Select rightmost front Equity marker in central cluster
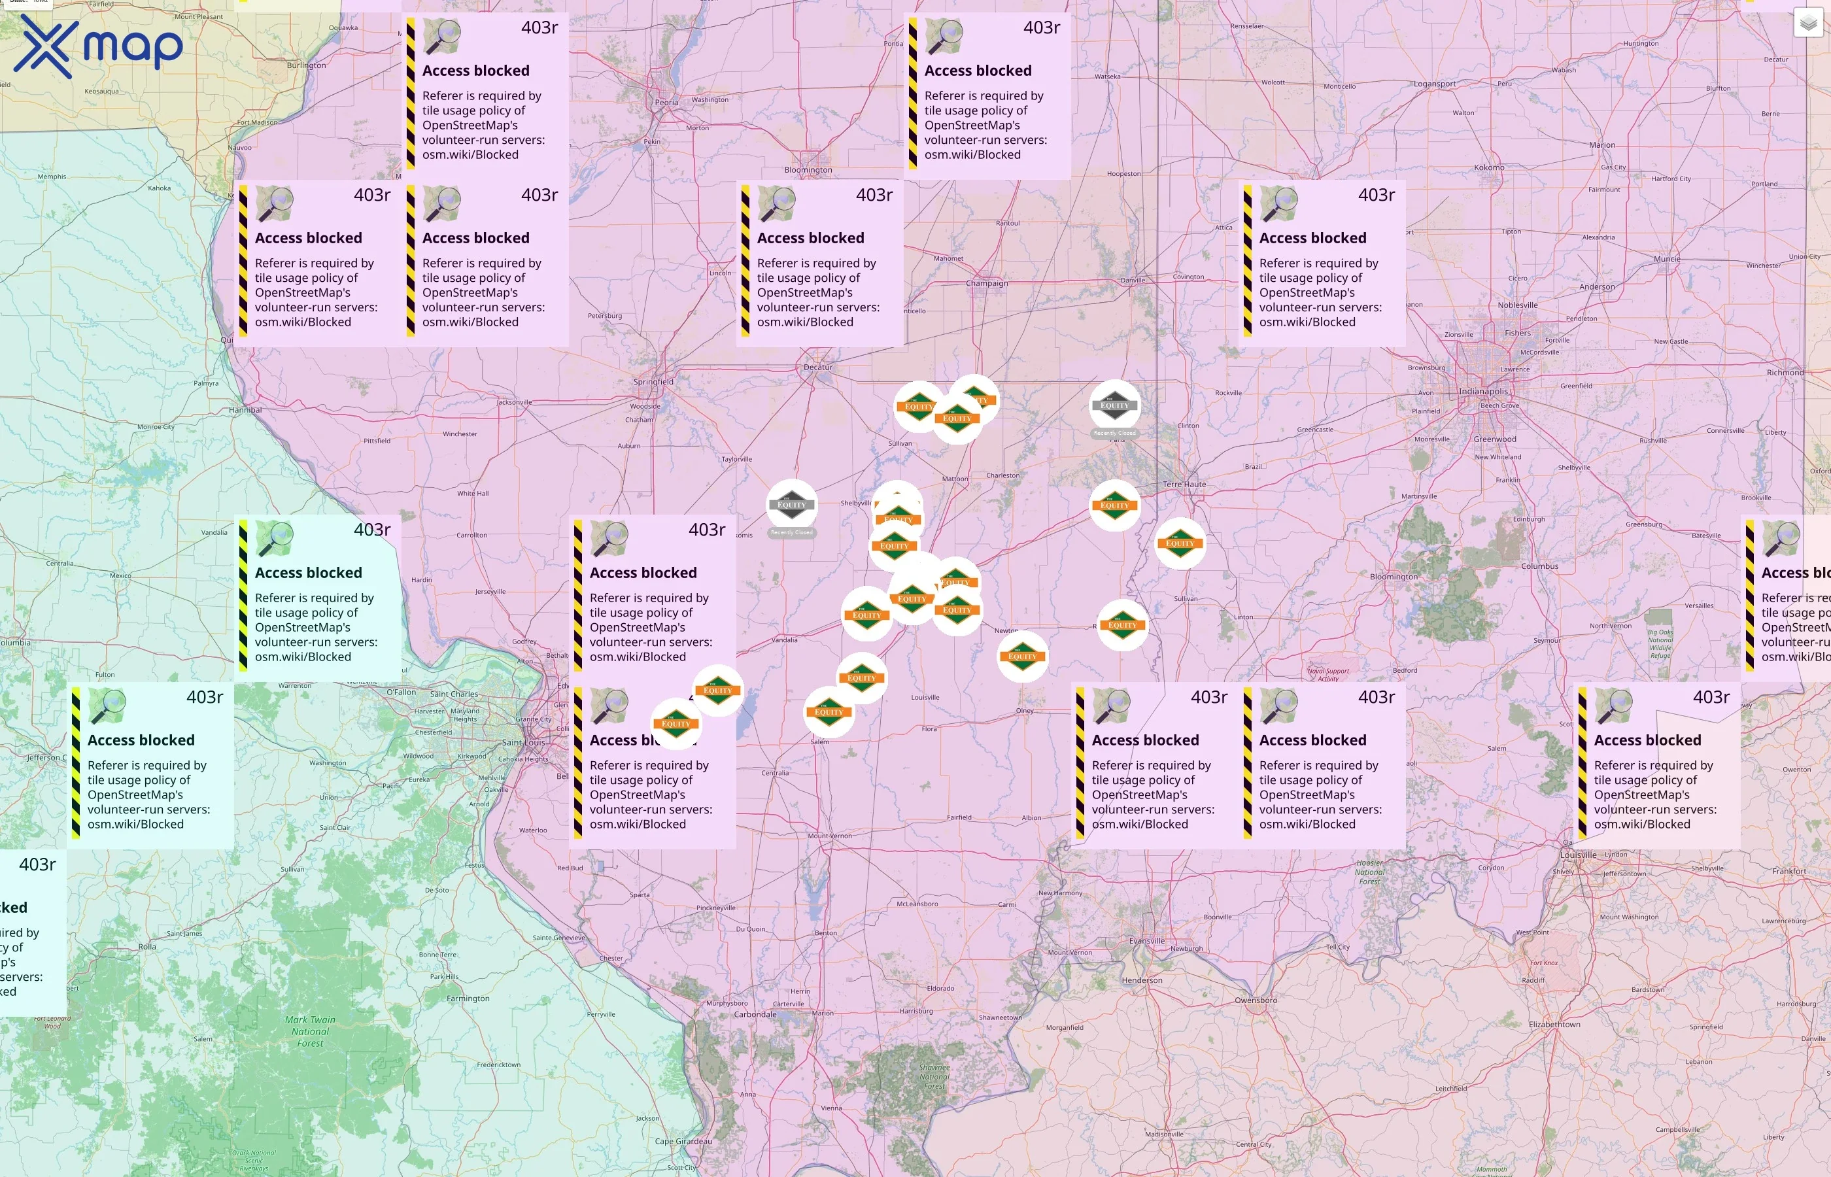The height and width of the screenshot is (1177, 1831). coord(957,610)
